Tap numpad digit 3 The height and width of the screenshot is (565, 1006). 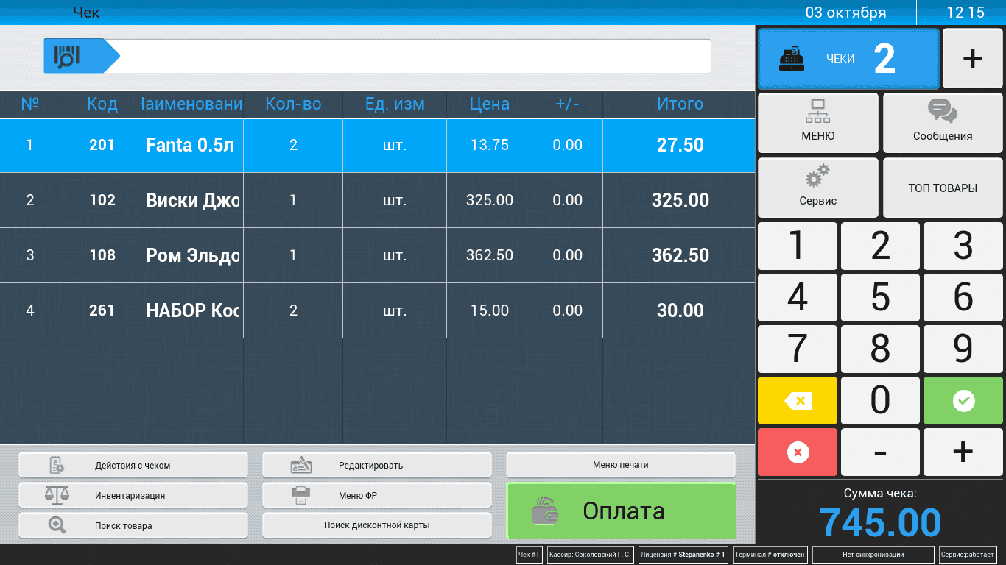tap(963, 246)
